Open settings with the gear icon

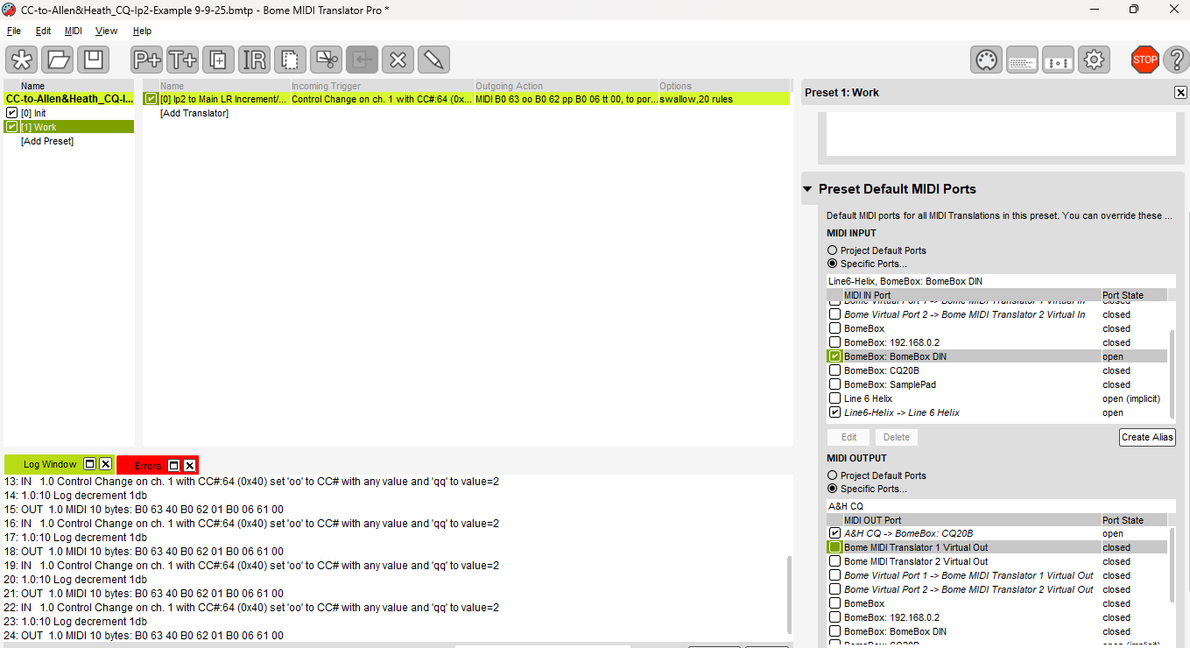pos(1094,60)
